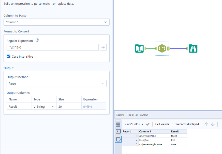Click the Expression cell in the Result row
The width and height of the screenshot is (222, 154).
pos(94,107)
